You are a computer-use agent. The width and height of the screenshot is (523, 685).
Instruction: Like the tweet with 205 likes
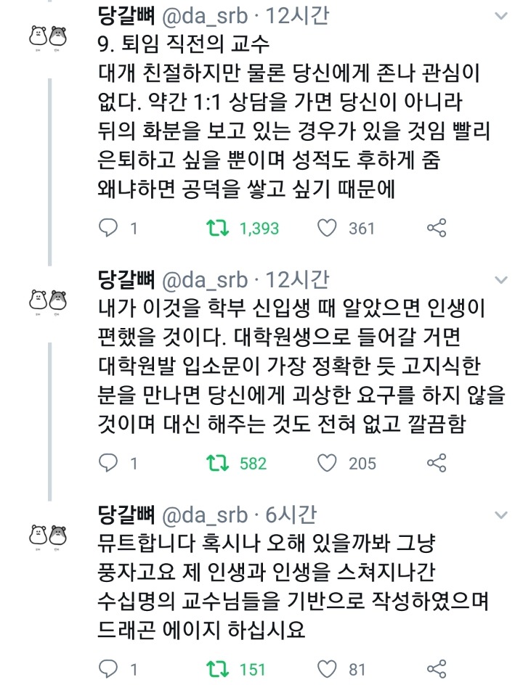pyautogui.click(x=328, y=462)
